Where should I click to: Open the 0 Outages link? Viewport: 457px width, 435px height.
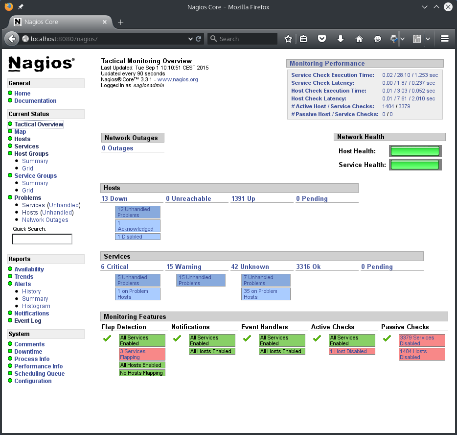(117, 148)
